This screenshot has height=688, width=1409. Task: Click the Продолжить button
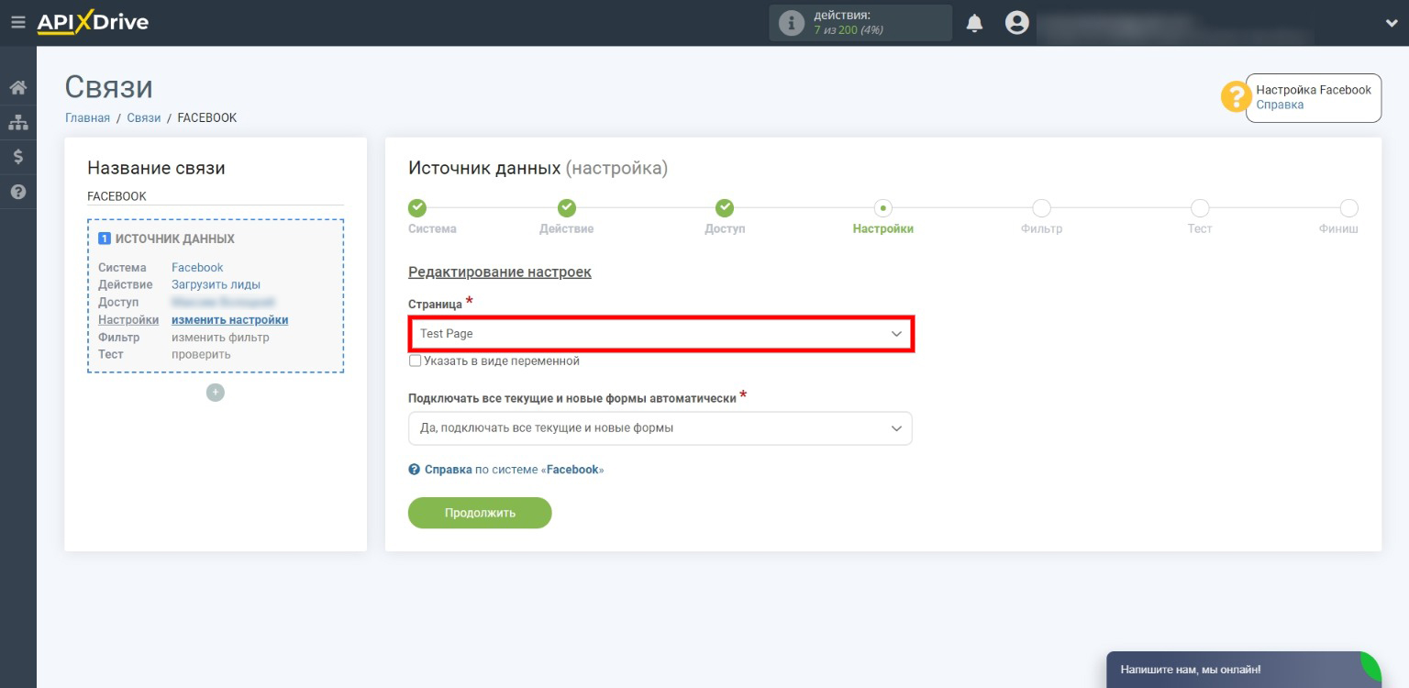tap(480, 513)
